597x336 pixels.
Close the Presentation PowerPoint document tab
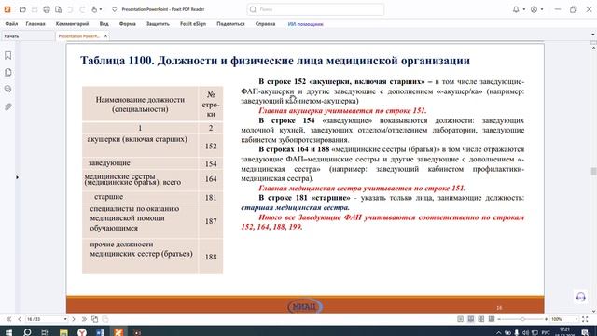(105, 36)
